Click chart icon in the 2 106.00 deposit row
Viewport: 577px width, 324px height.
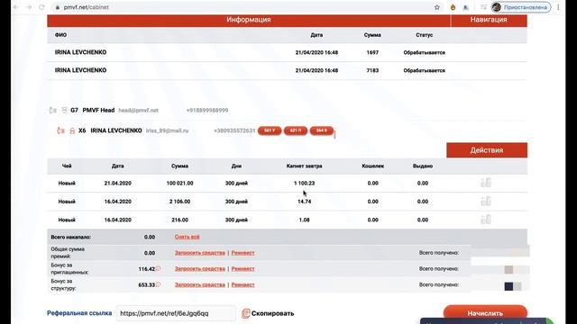486,201
